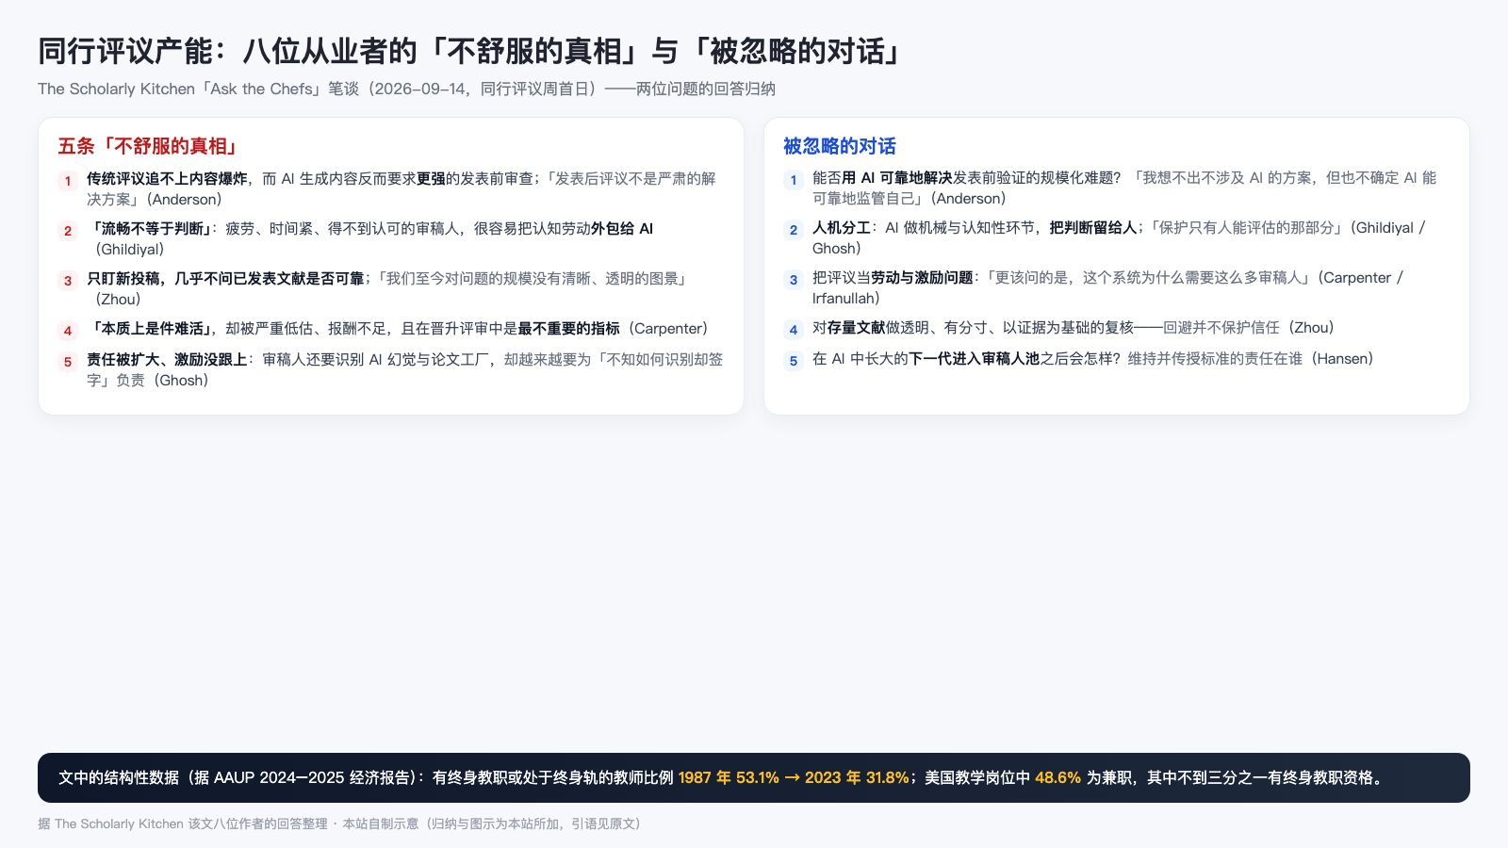Click the subtitle mentioning The Scholarly Kitchen Ask the Chefs

tap(406, 89)
